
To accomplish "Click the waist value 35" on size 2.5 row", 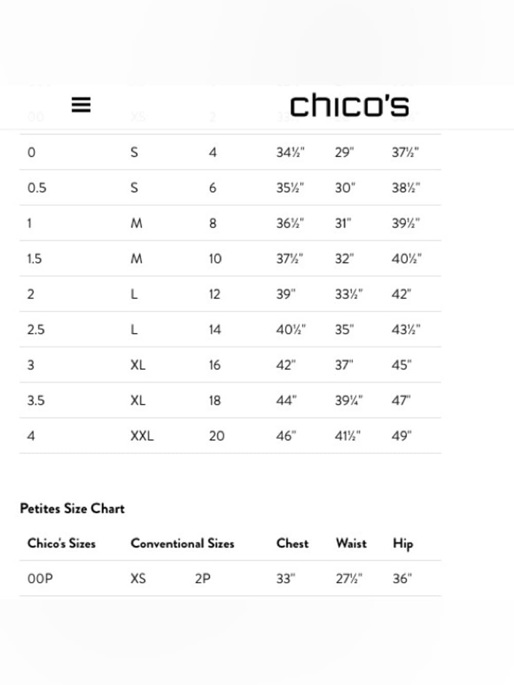I will coord(344,329).
